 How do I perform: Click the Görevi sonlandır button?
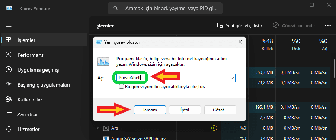(x=294, y=26)
